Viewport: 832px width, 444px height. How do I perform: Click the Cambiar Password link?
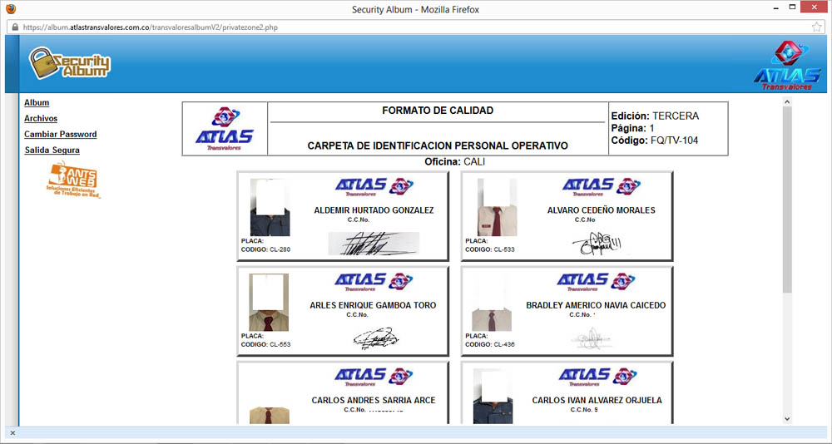(x=61, y=135)
